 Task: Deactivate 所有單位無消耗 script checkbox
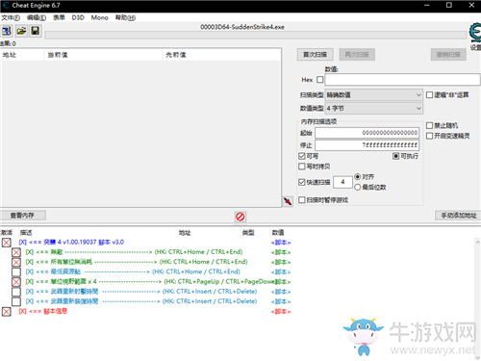click(16, 262)
